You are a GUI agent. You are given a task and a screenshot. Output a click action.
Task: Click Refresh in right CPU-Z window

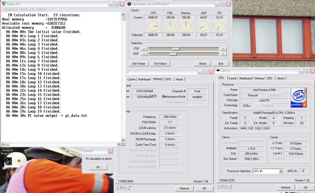(x=285, y=187)
